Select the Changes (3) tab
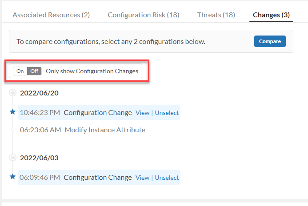308x206 pixels. (x=271, y=15)
